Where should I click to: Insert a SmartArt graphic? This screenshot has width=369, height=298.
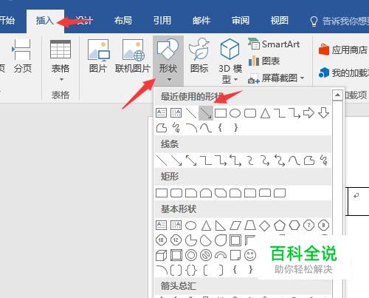pos(274,44)
